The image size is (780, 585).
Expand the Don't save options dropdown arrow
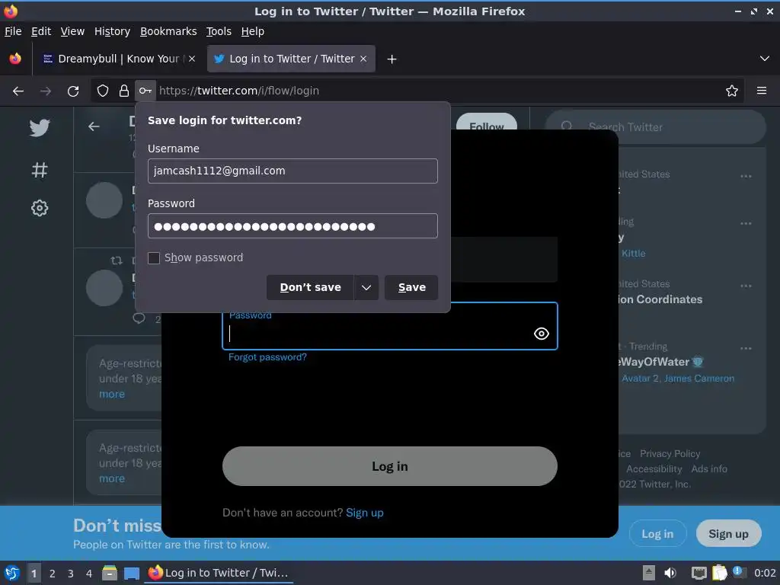click(366, 287)
